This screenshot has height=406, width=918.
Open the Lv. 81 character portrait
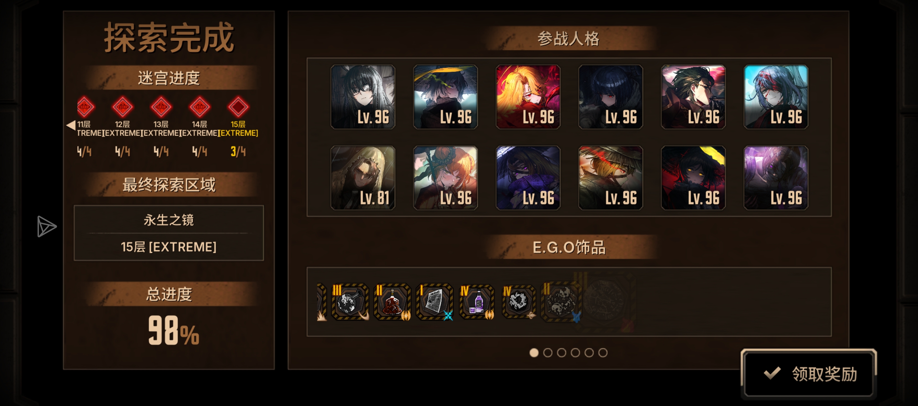pos(363,178)
